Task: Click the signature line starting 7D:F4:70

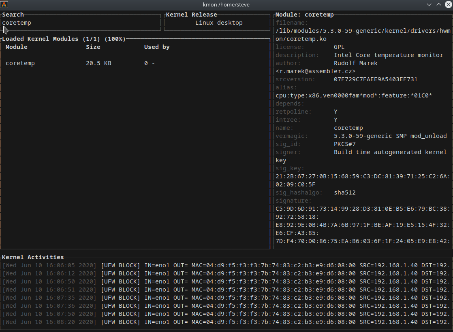Action: click(x=363, y=241)
